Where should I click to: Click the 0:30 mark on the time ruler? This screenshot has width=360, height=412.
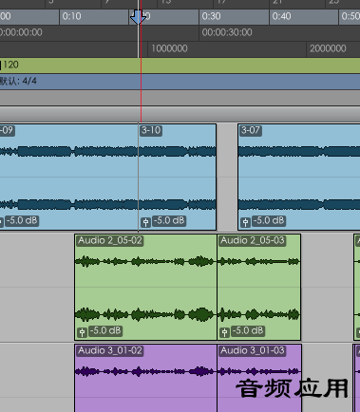pos(211,16)
